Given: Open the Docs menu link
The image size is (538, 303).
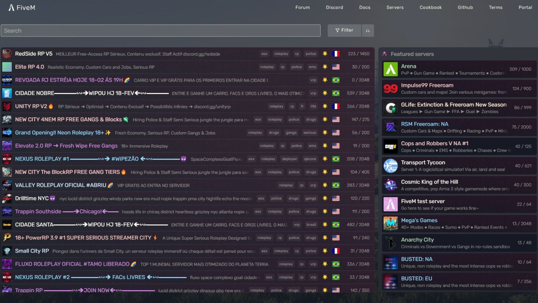Looking at the screenshot, I should (x=365, y=8).
